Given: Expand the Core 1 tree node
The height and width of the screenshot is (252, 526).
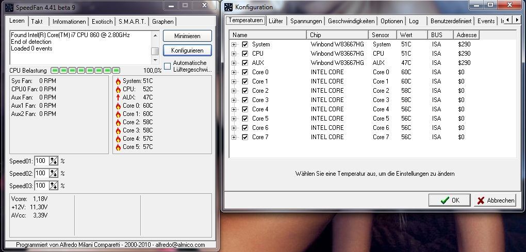Looking at the screenshot, I should (234, 81).
